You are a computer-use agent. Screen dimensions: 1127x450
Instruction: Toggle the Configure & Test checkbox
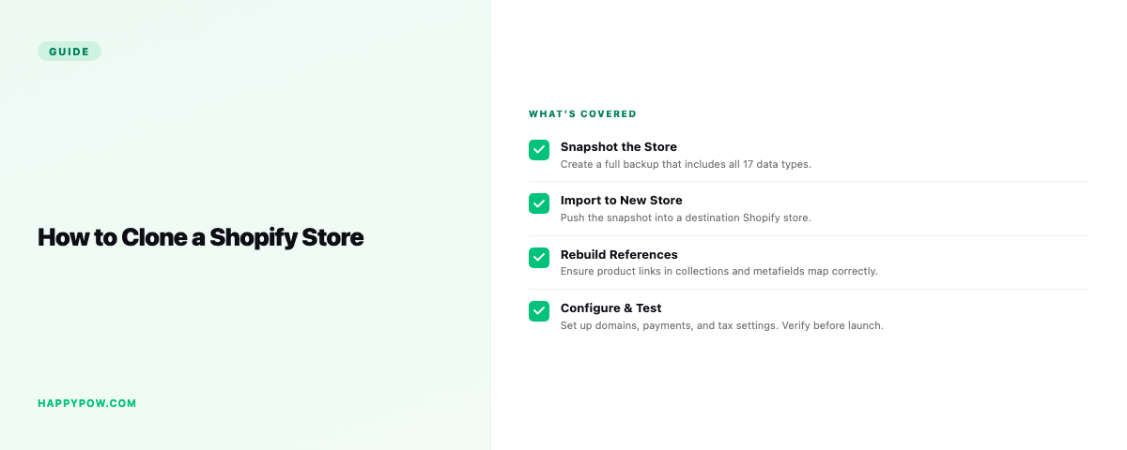[x=539, y=311]
